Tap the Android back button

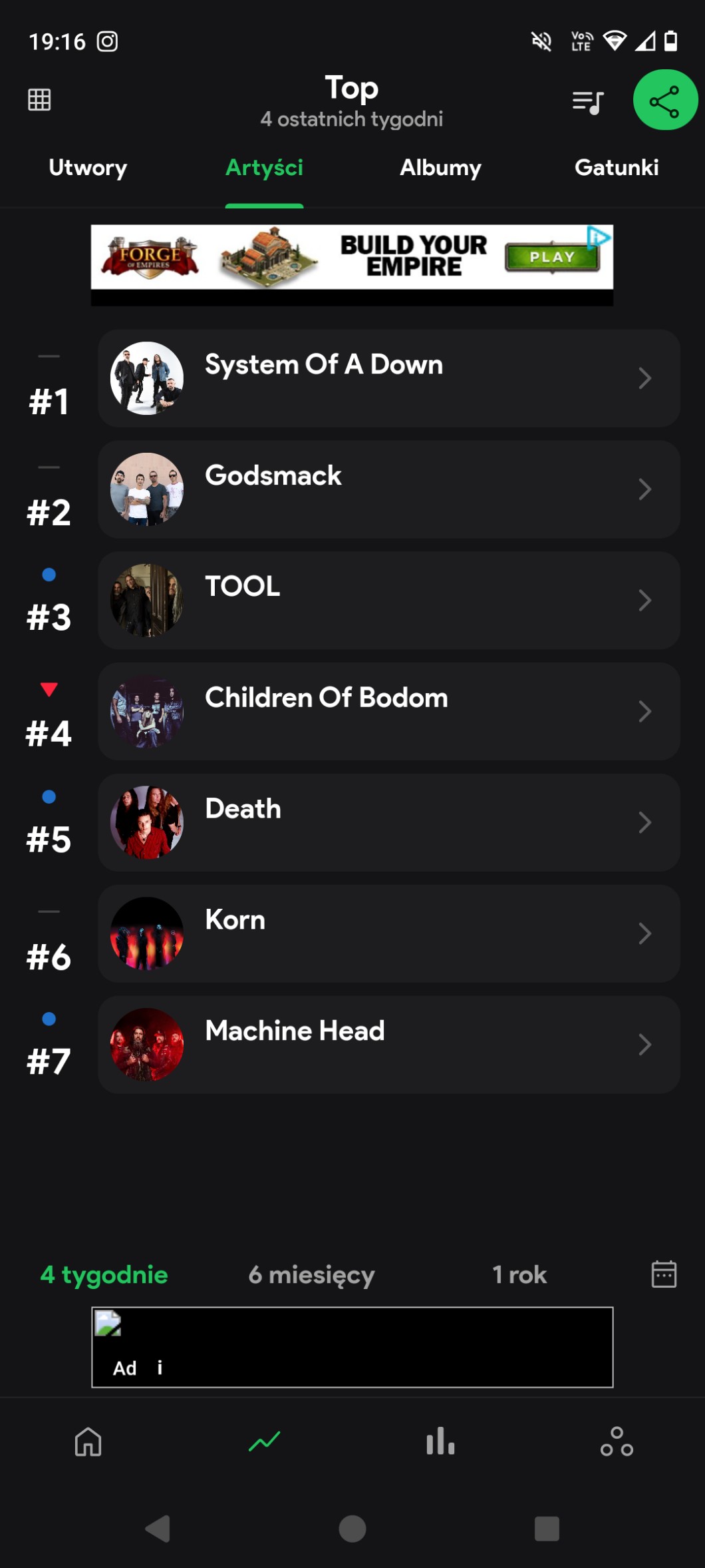pos(158,1529)
